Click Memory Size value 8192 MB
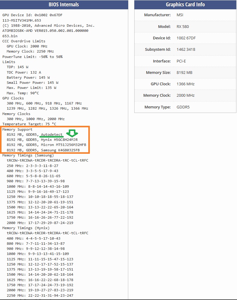 coord(184,73)
